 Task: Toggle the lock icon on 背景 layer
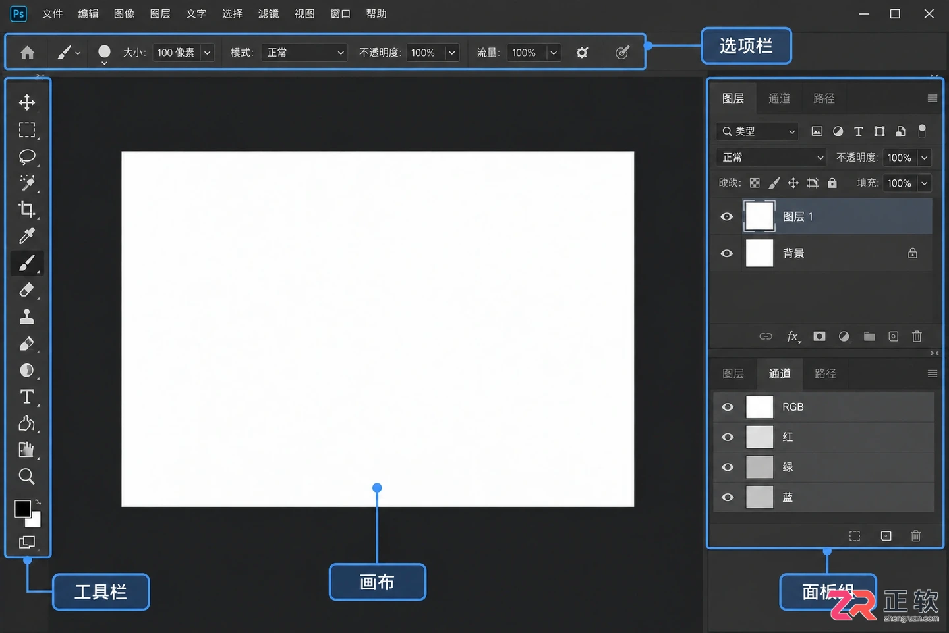pyautogui.click(x=913, y=253)
